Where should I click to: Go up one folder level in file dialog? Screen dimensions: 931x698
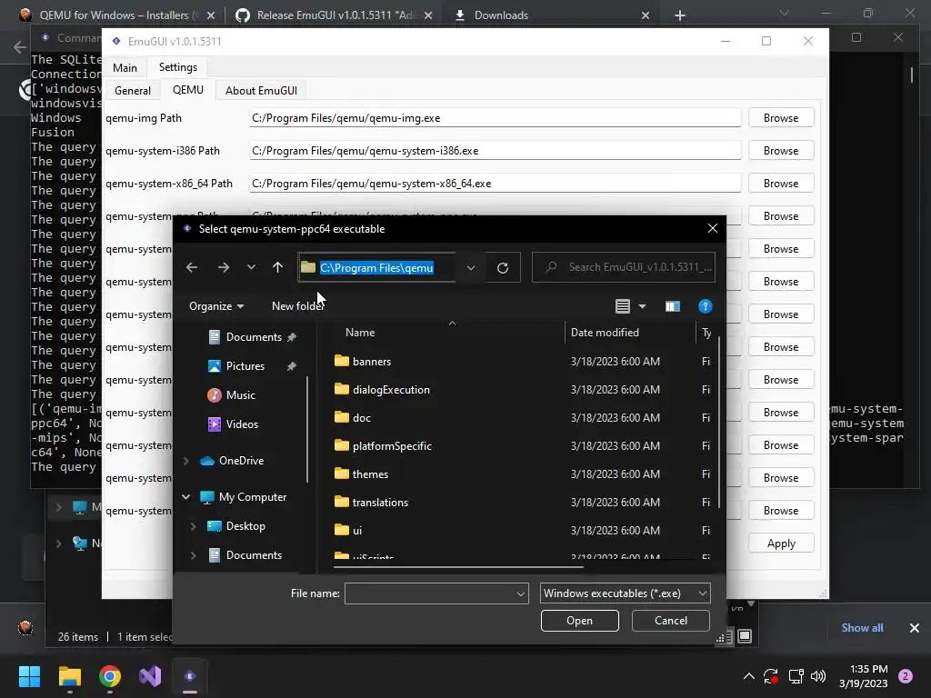(277, 268)
